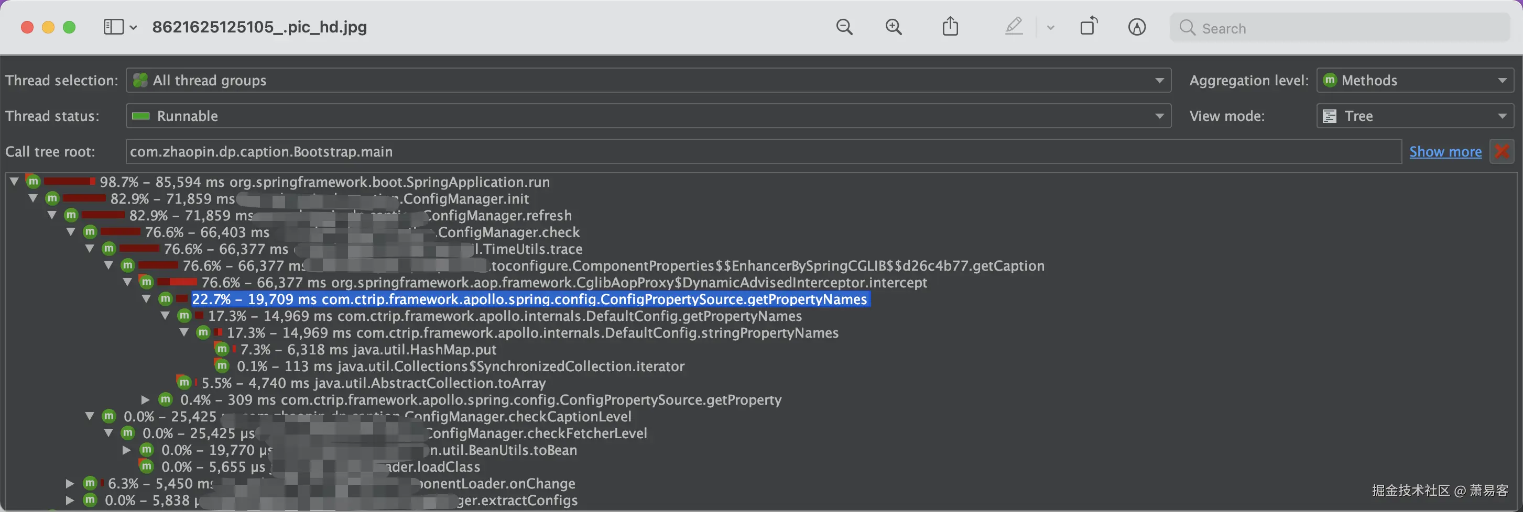The width and height of the screenshot is (1523, 512).
Task: Toggle the Preview sidebar view button
Action: [x=113, y=27]
